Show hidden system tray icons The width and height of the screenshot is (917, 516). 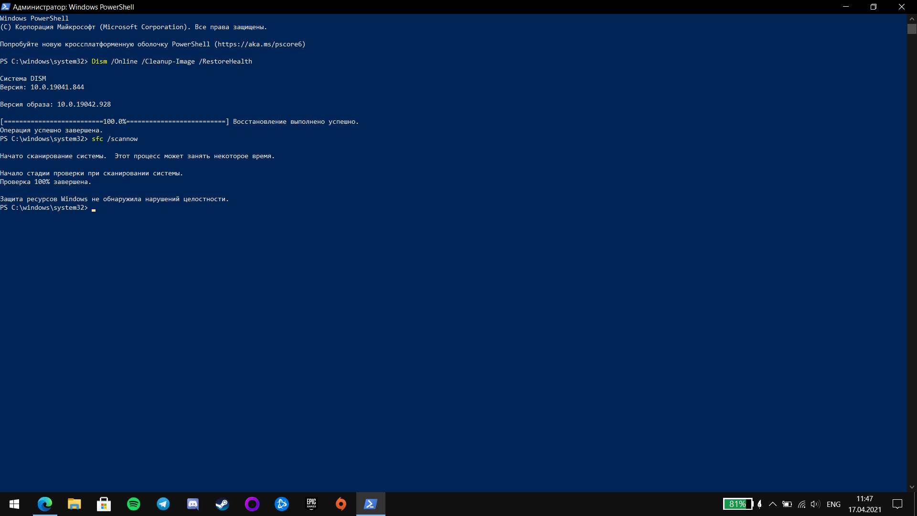[x=772, y=504]
